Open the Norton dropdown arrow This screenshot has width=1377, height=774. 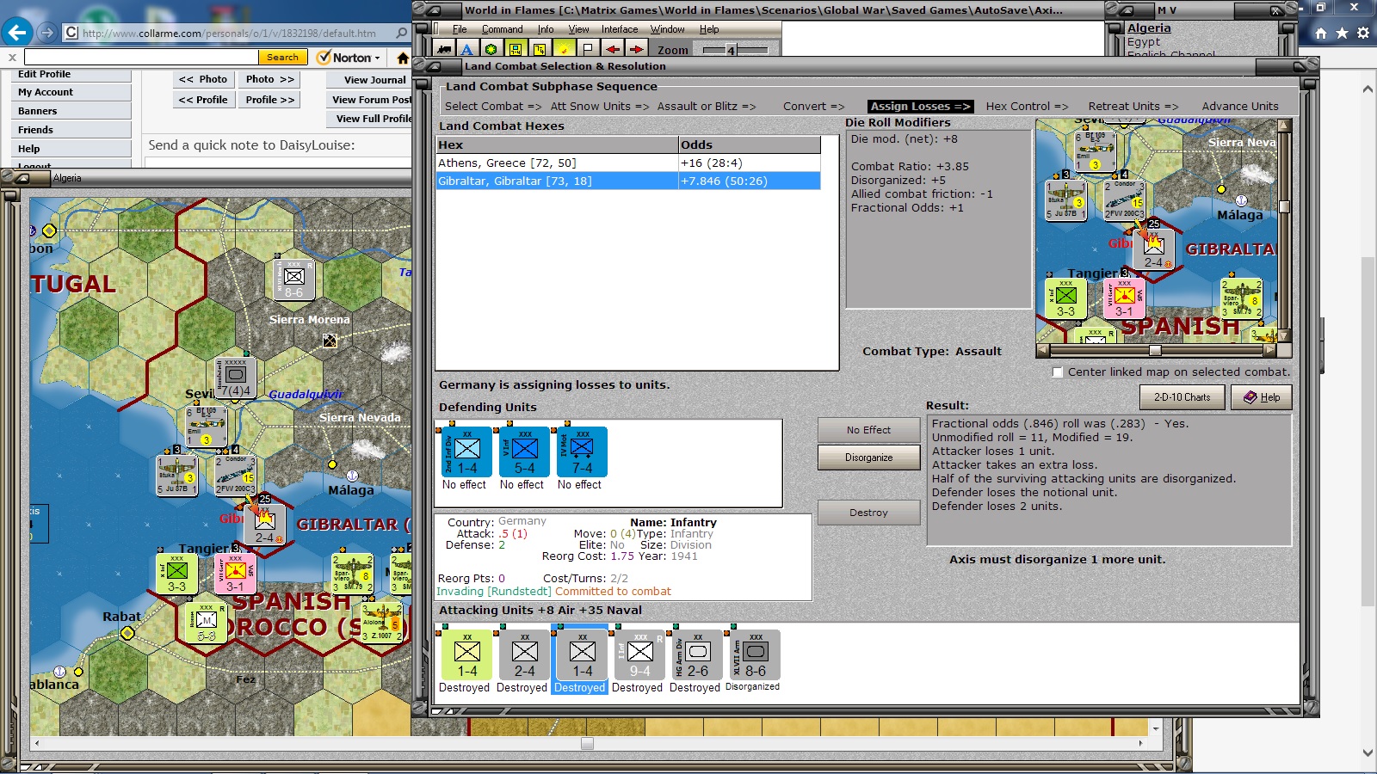[377, 58]
